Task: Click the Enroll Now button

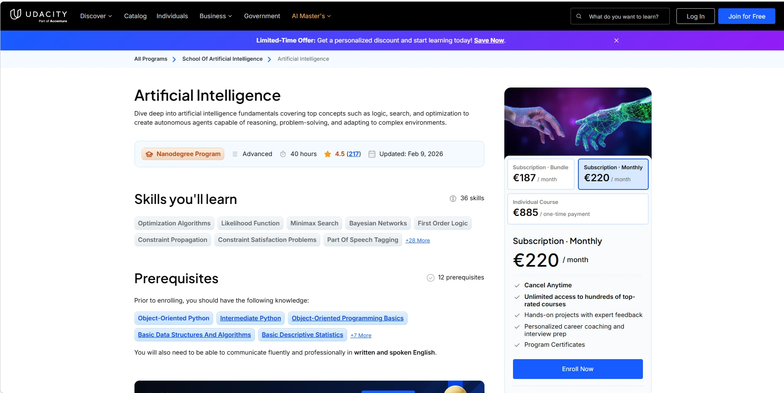Action: click(578, 369)
